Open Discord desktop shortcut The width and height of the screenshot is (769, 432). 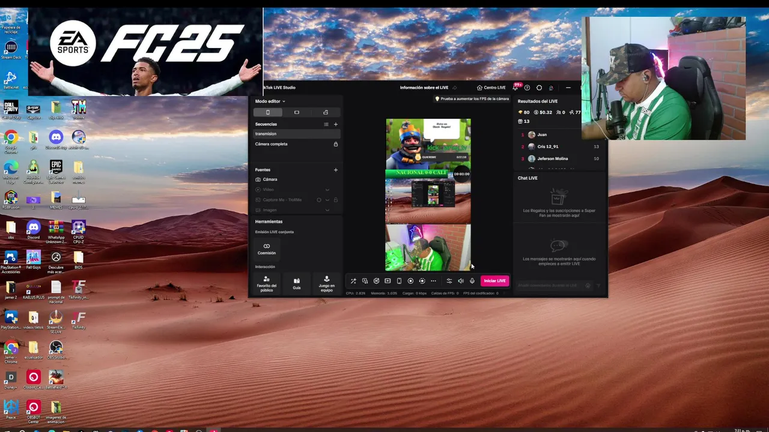(34, 229)
